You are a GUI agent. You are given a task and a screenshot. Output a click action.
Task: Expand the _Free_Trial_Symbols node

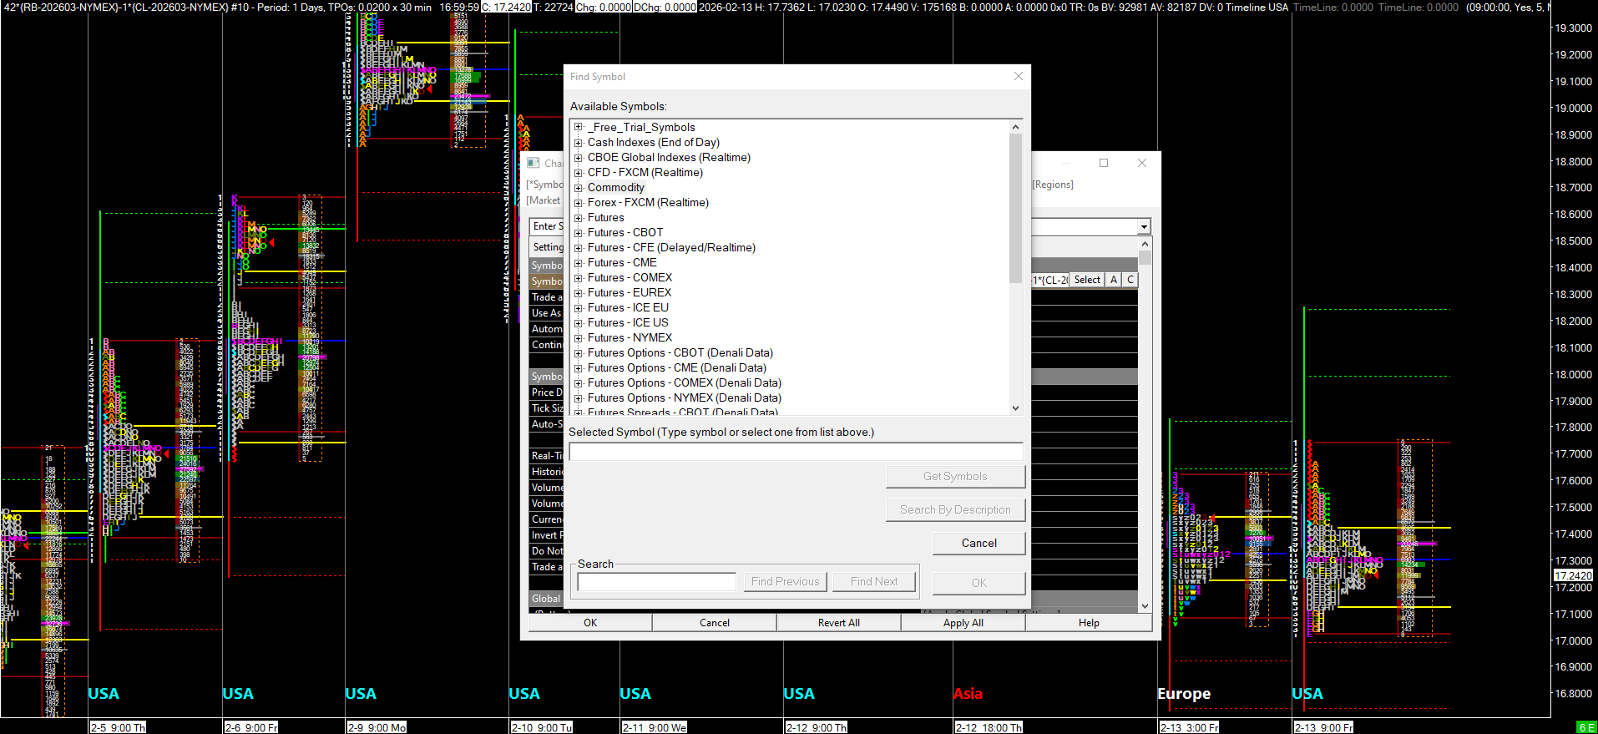[578, 127]
